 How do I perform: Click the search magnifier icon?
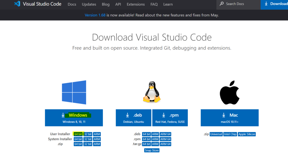click(x=222, y=4)
